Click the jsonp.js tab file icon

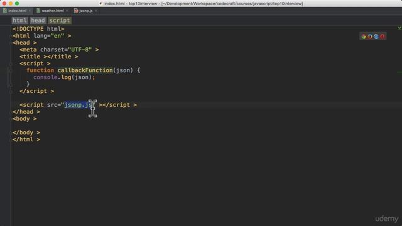pyautogui.click(x=76, y=11)
